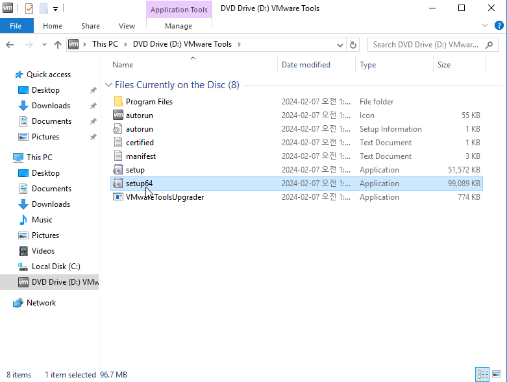The height and width of the screenshot is (382, 507).
Task: Click the Forward navigation arrow
Action: 29,45
